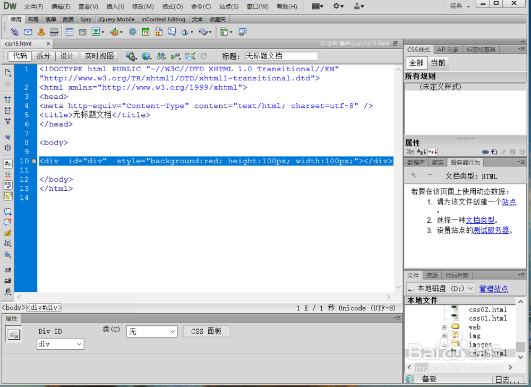Image resolution: width=531 pixels, height=387 pixels.
Task: Insert an image via the toolbar icon
Action: (x=95, y=32)
